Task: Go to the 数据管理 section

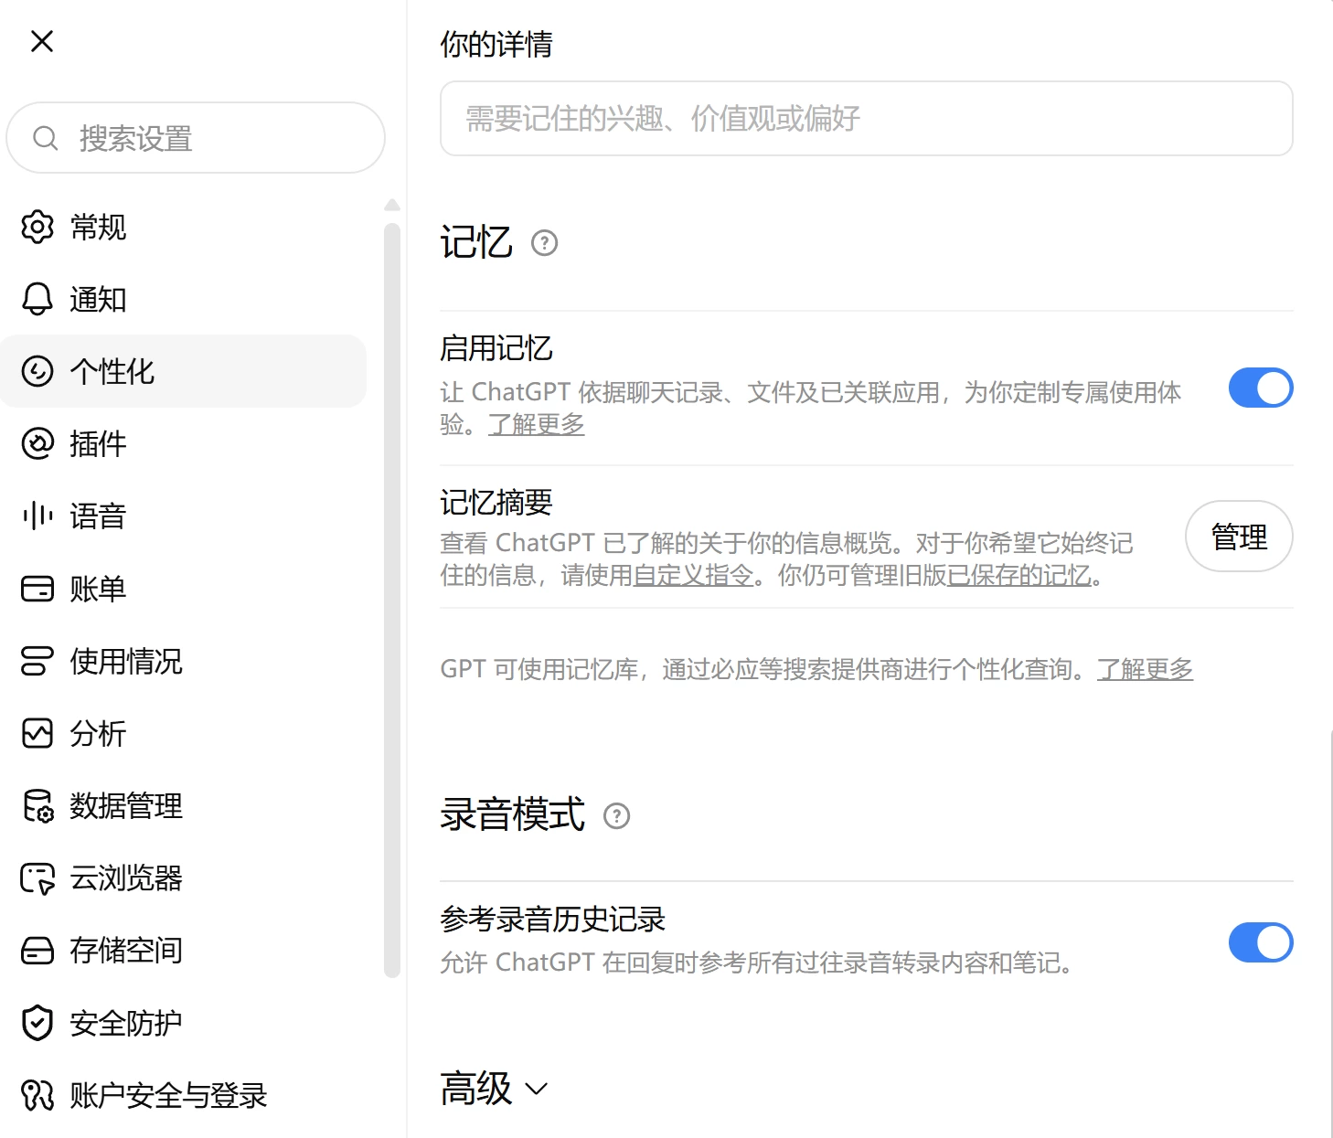Action: click(183, 805)
